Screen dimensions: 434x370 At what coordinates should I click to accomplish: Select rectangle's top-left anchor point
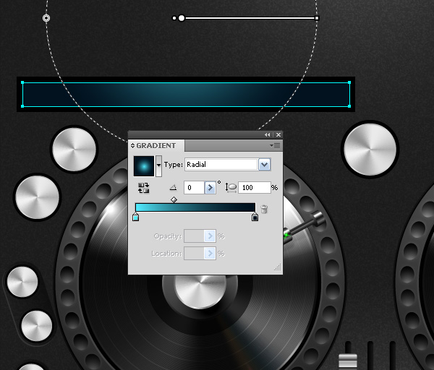point(22,82)
